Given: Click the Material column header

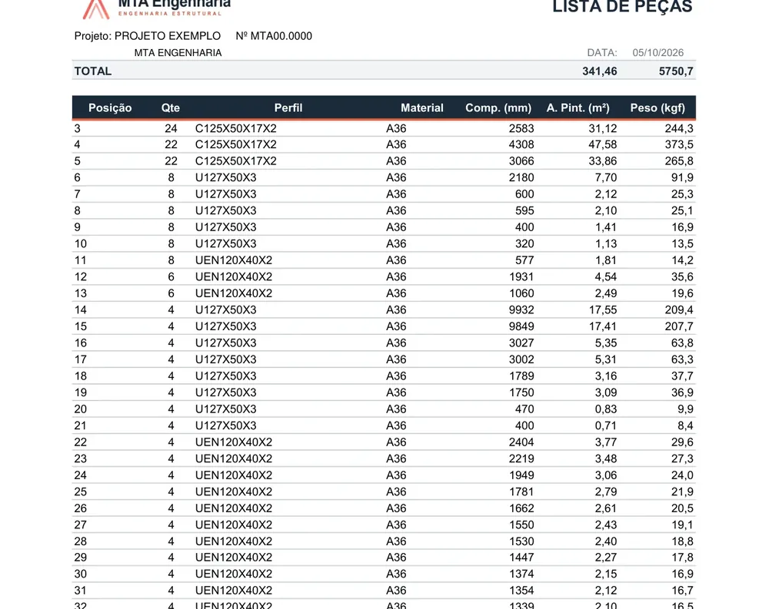Looking at the screenshot, I should (x=421, y=108).
